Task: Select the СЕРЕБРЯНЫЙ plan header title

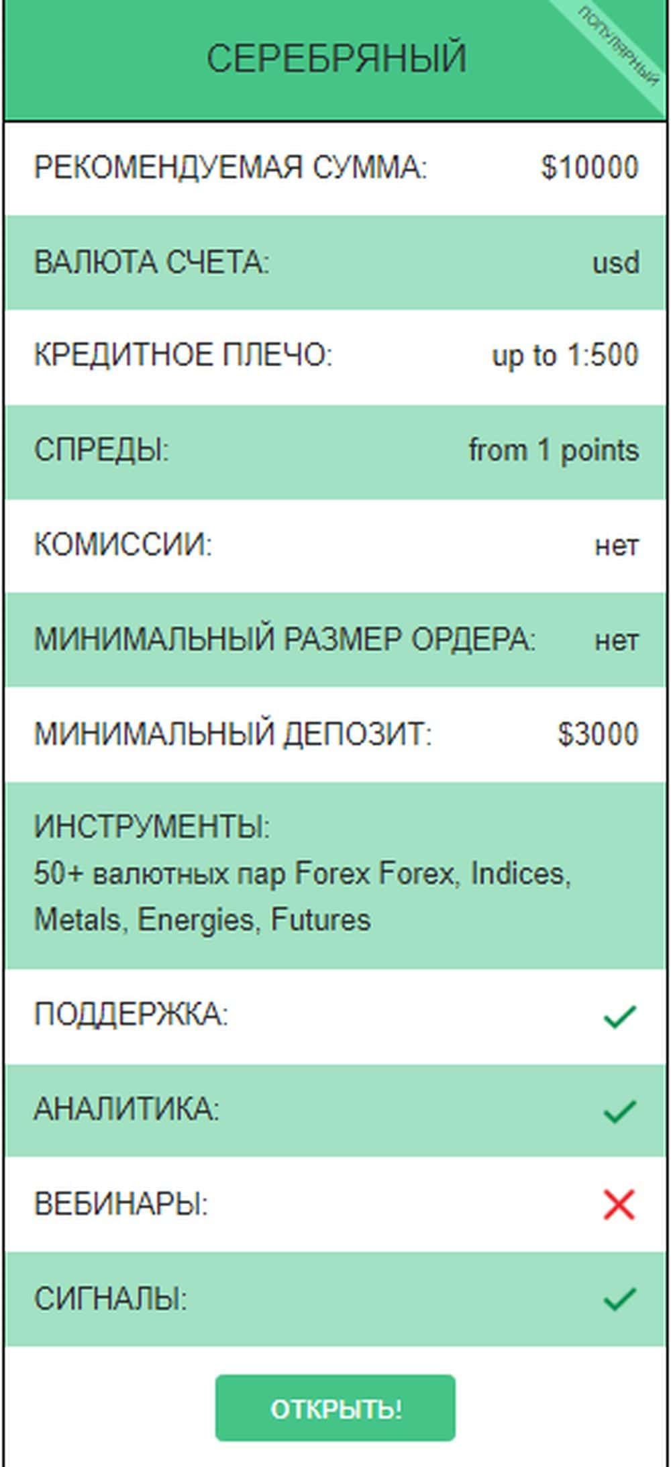Action: [335, 58]
